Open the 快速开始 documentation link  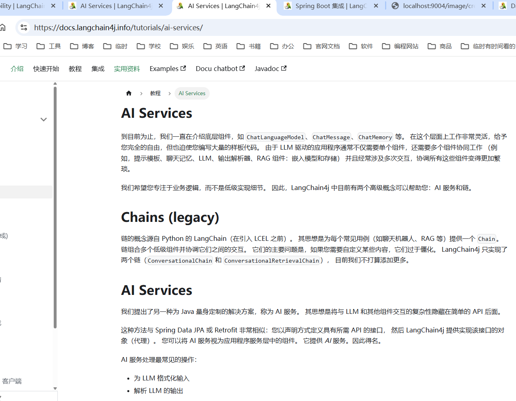(x=46, y=69)
